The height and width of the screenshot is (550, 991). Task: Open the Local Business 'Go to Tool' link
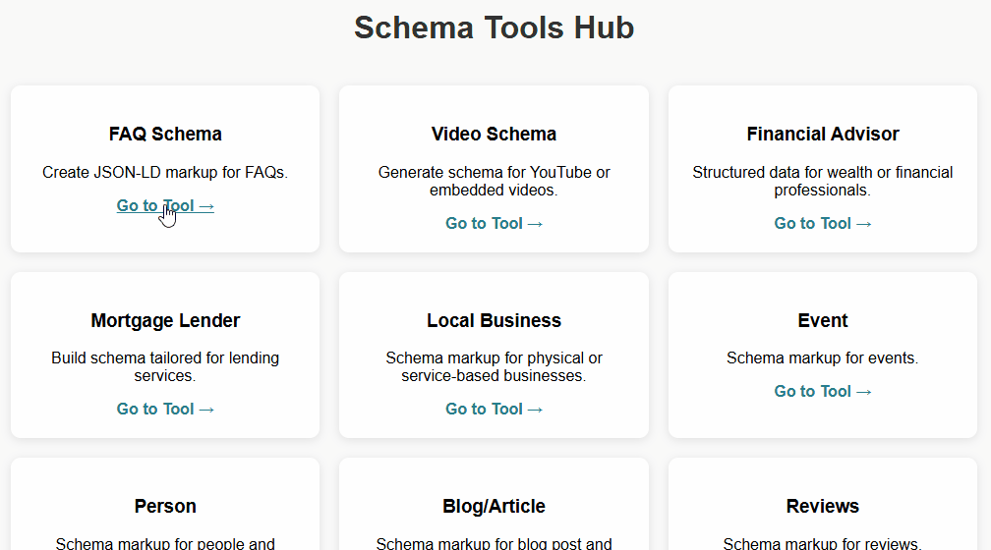(494, 409)
